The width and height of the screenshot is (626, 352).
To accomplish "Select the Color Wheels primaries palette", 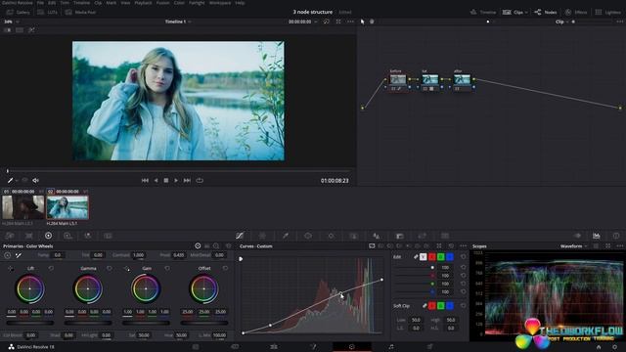I will [x=48, y=236].
